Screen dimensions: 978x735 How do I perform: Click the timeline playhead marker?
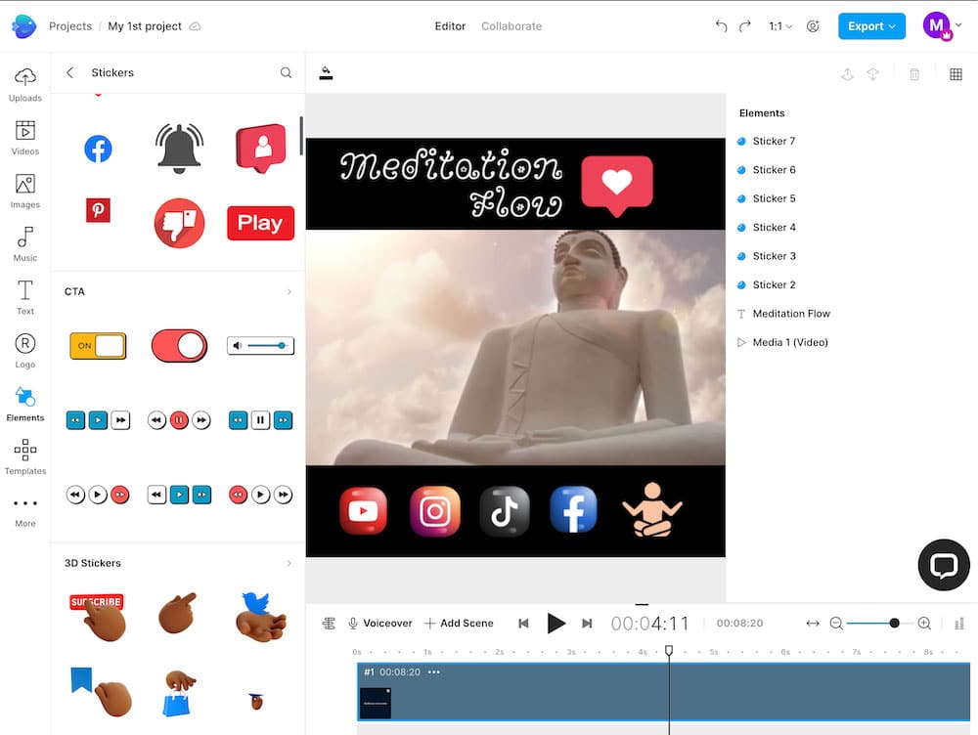tap(669, 651)
